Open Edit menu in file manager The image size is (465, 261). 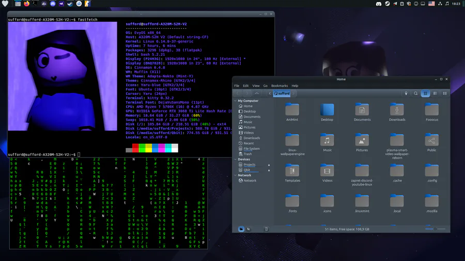pos(246,86)
